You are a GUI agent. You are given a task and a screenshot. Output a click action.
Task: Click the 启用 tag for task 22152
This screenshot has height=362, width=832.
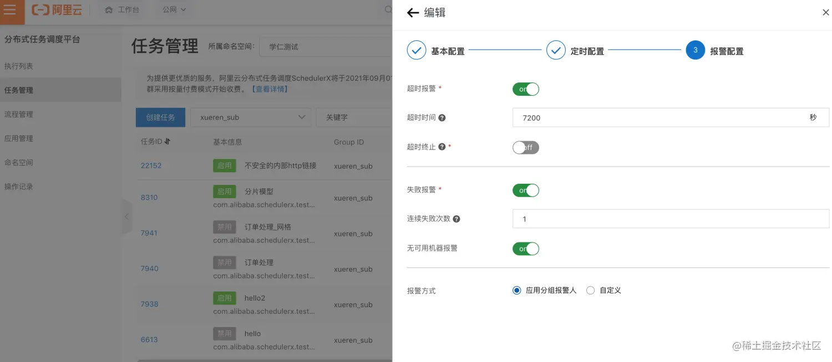(225, 165)
